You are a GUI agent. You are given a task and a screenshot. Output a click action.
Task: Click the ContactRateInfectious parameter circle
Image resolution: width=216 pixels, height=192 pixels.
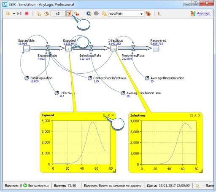pos(90,78)
